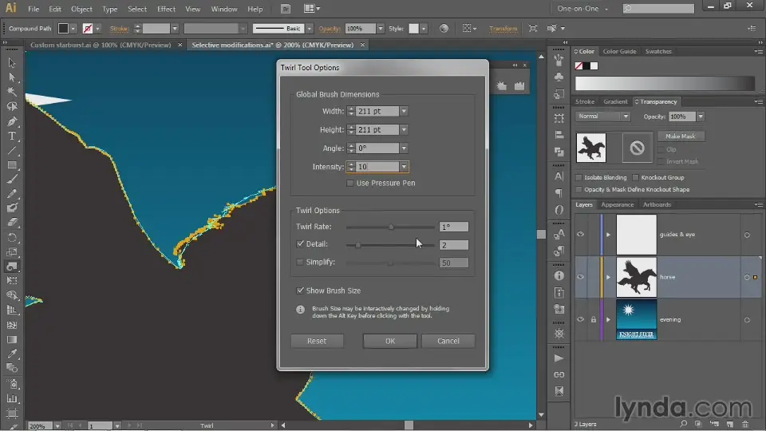This screenshot has height=431, width=766.
Task: Open the Intensity dropdown arrow
Action: (x=404, y=167)
